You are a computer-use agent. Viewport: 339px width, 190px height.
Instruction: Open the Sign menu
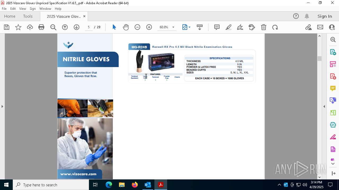[x=33, y=9]
